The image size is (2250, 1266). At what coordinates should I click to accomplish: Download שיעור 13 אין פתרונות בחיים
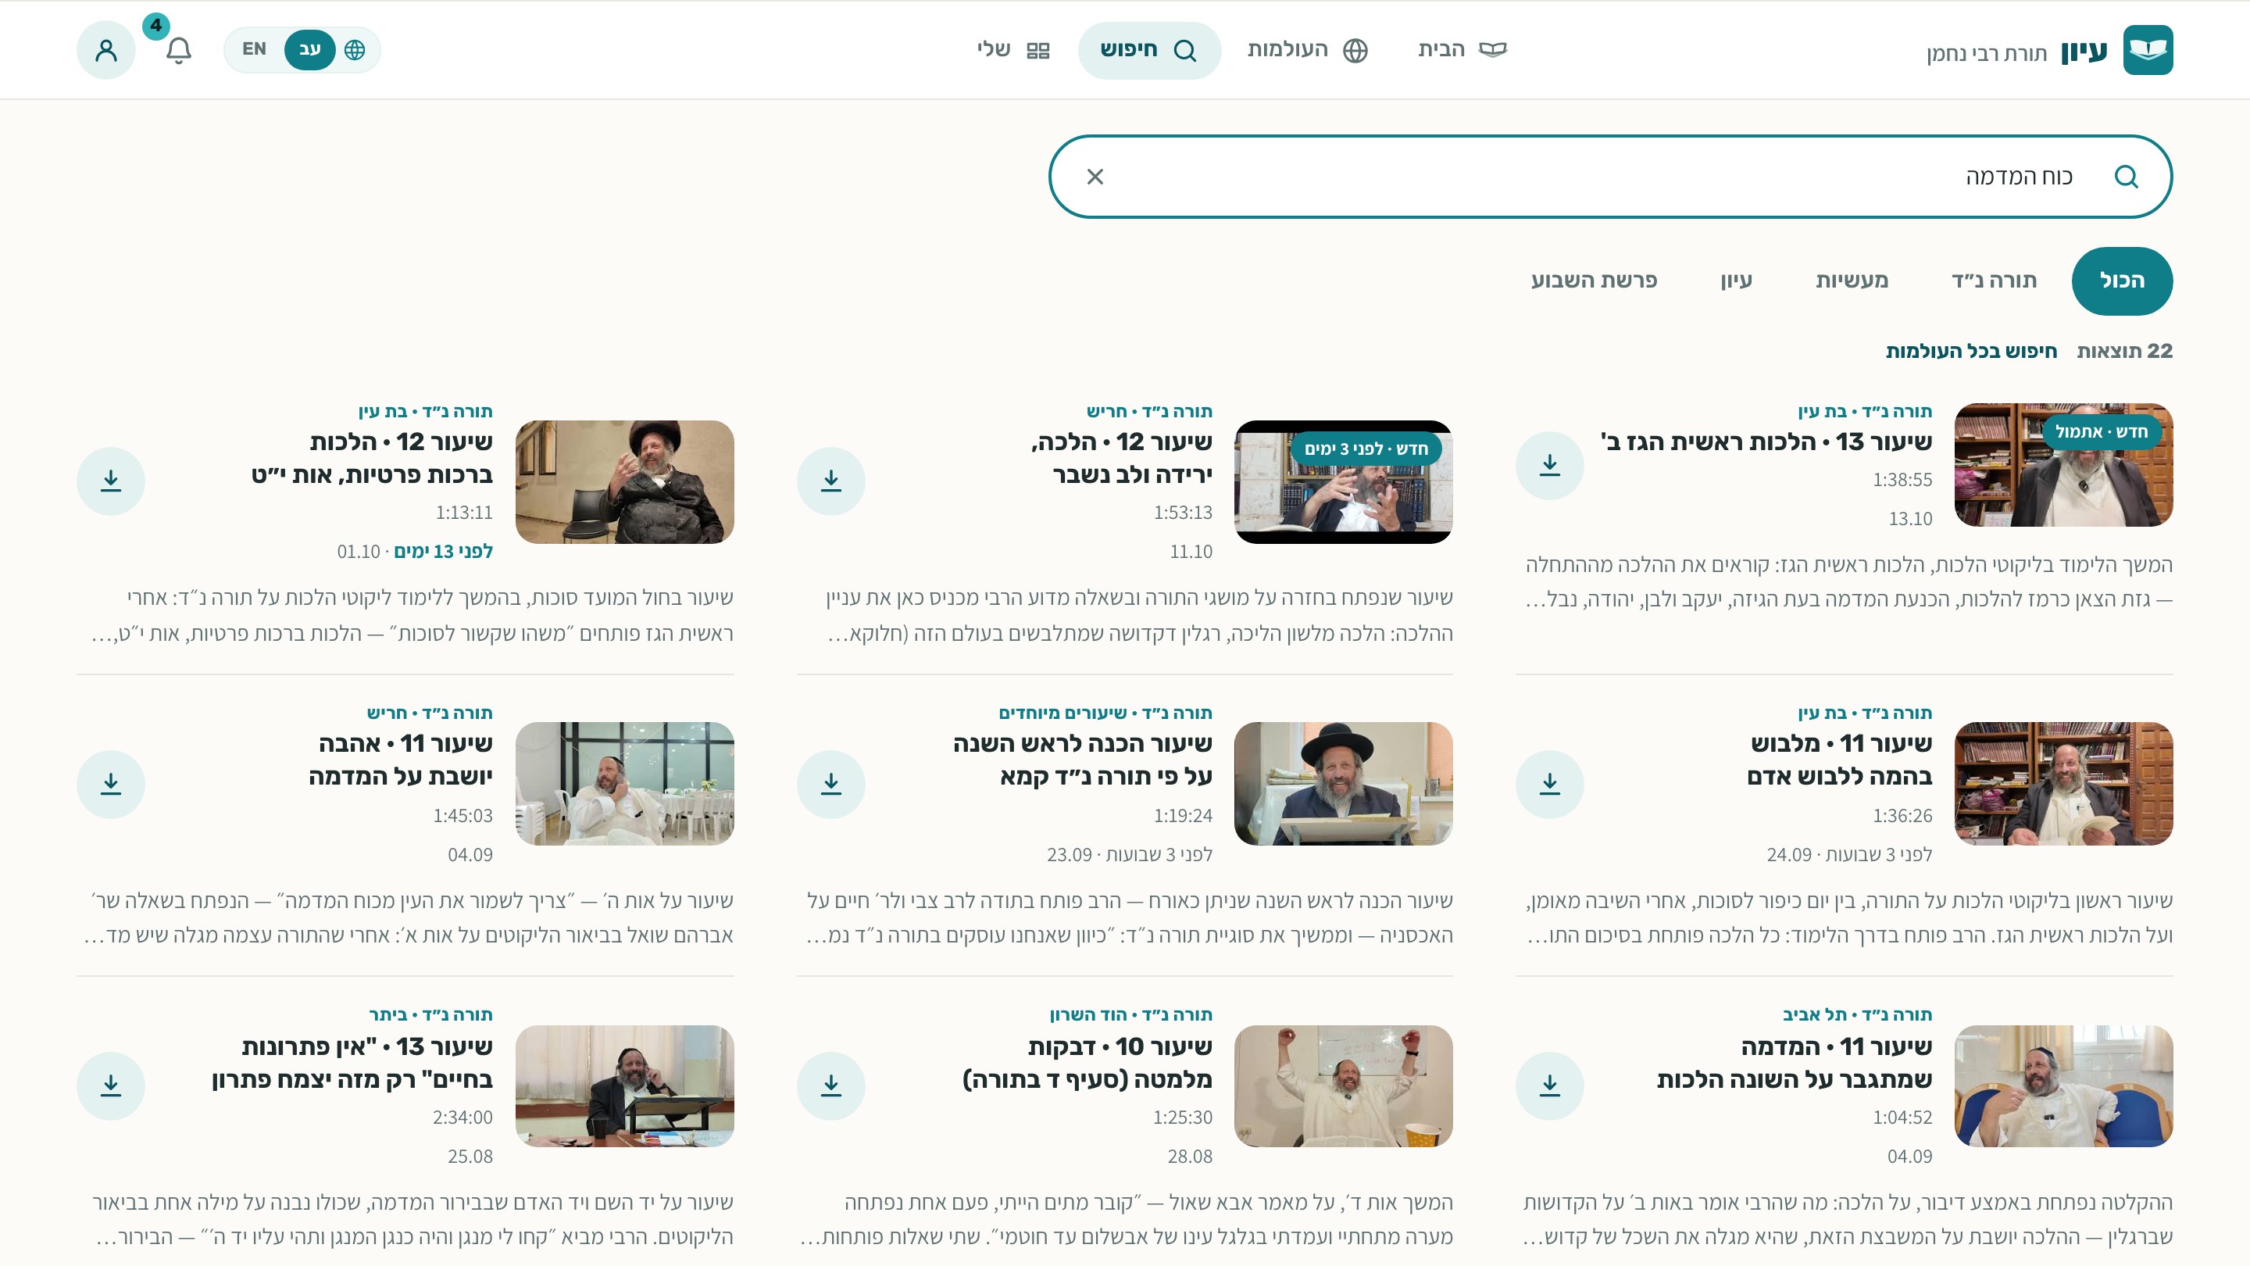tap(111, 1085)
